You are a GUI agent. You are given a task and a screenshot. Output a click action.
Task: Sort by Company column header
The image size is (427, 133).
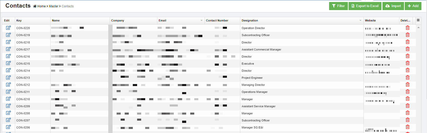point(118,21)
